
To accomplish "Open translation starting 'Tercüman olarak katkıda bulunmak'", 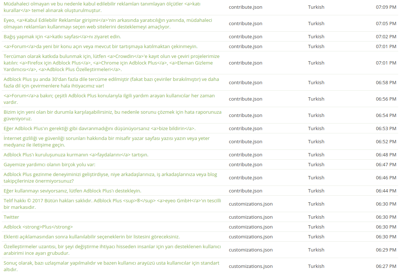I will (112, 63).
